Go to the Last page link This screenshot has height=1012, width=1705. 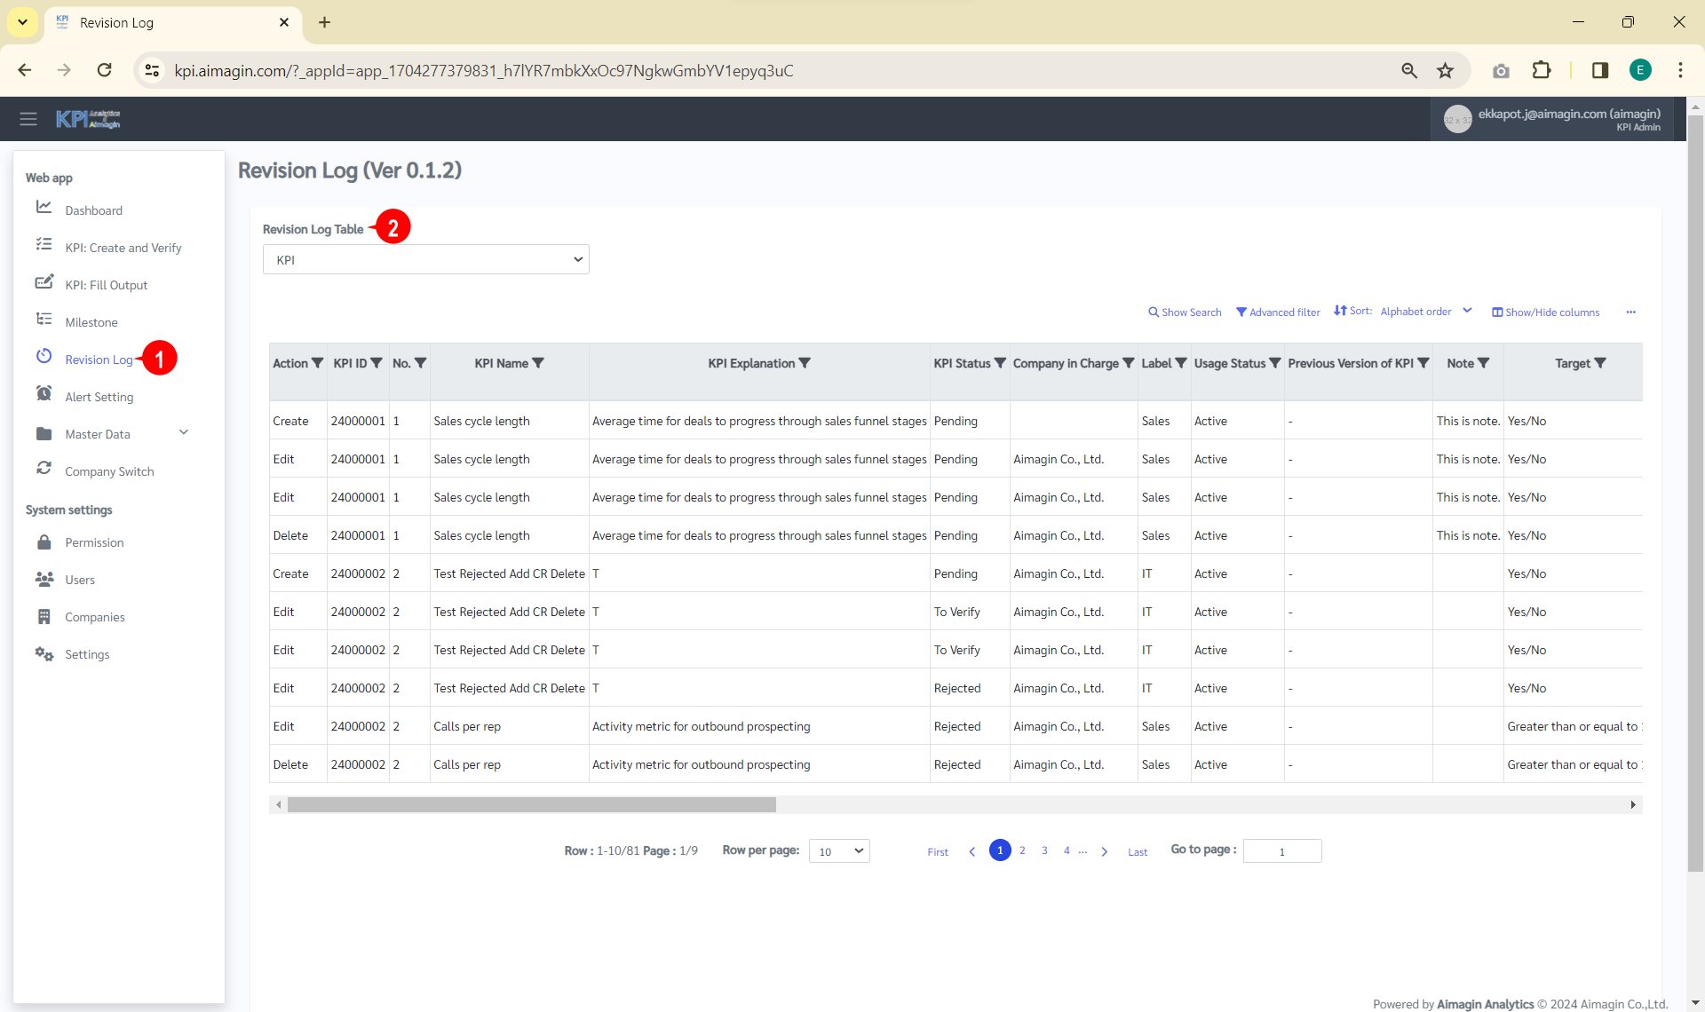click(x=1138, y=852)
